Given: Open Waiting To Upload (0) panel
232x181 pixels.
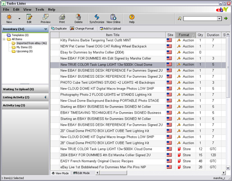Looking at the screenshot, I should (25, 89).
